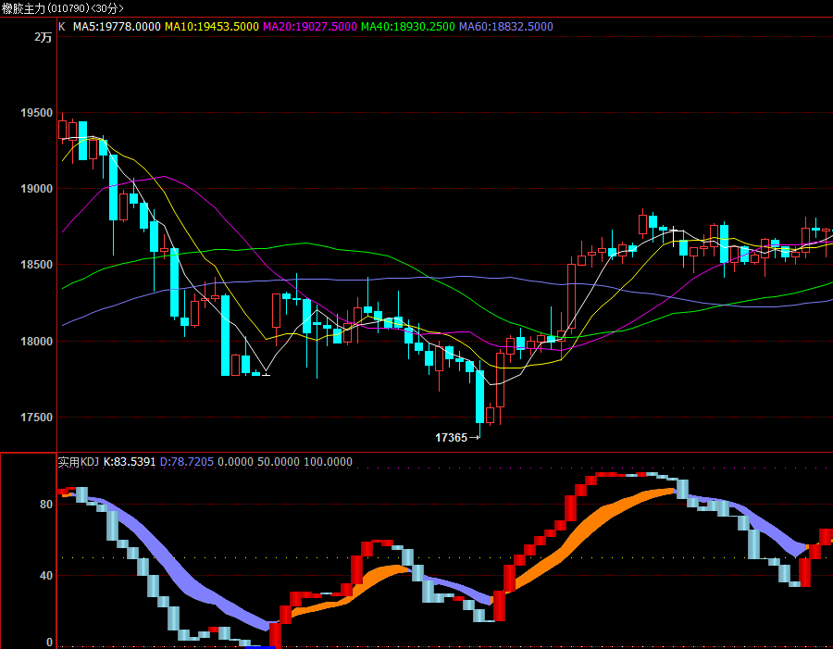Click the chart title 橡胶主力(010790)<30分>
The image size is (833, 649).
(63, 8)
